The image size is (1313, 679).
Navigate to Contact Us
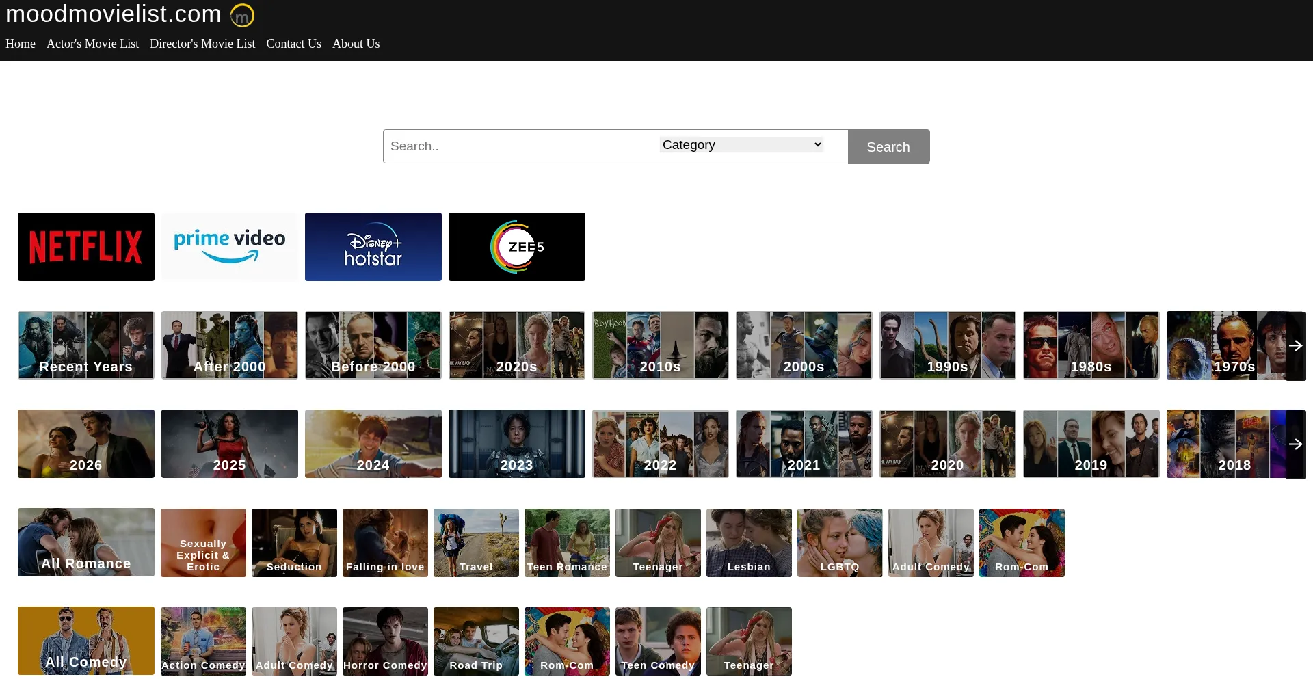tap(293, 44)
